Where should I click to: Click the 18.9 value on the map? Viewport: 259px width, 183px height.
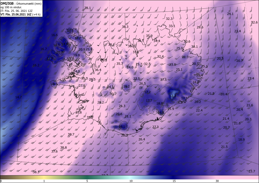coord(241,140)
